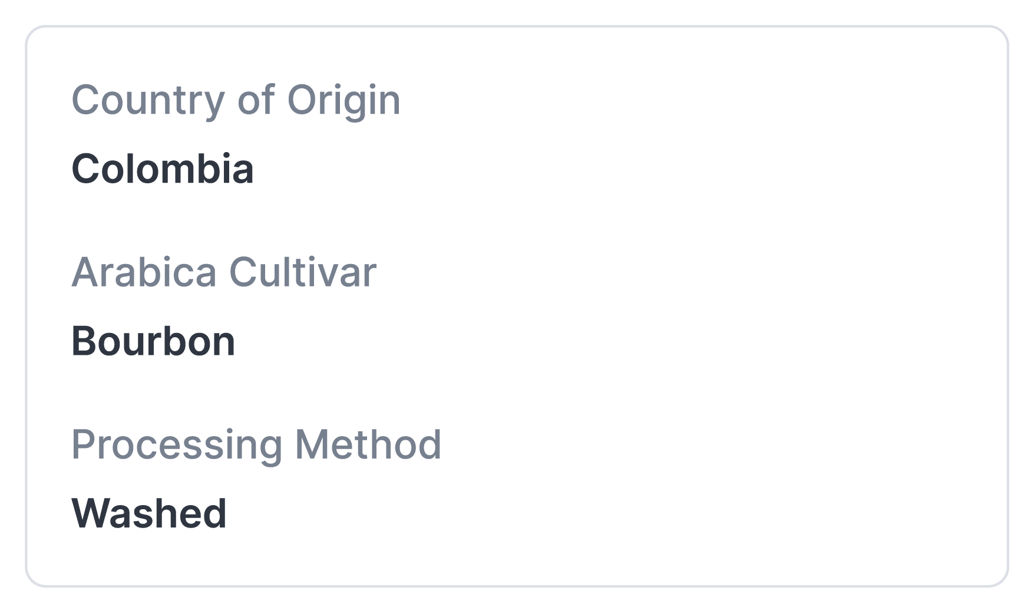Select the Colombia value text
The height and width of the screenshot is (610, 1034).
pos(163,169)
